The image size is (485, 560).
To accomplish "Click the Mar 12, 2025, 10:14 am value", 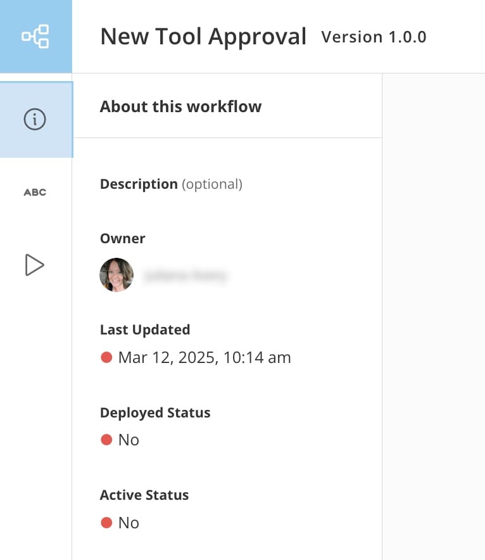I will (x=205, y=357).
